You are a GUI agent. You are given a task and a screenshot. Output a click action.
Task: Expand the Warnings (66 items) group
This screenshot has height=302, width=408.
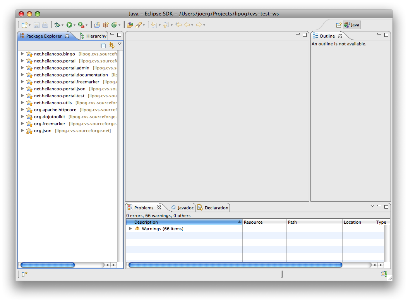click(x=130, y=229)
